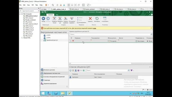Click the blue Back navigation arrow
The image size is (172, 97).
pyautogui.click(x=43, y=19)
